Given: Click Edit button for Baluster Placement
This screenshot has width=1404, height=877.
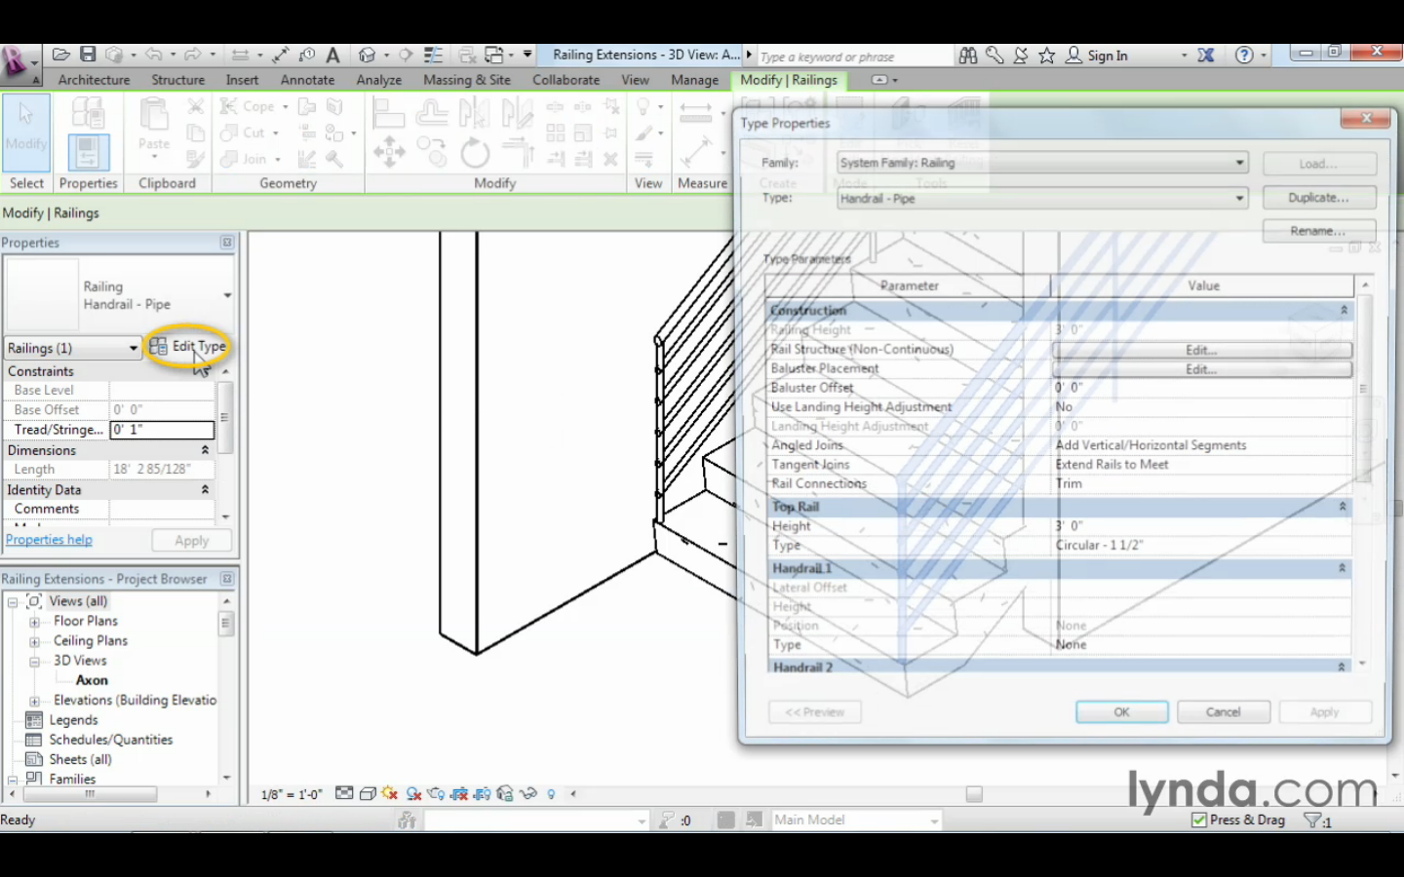Looking at the screenshot, I should pos(1201,369).
